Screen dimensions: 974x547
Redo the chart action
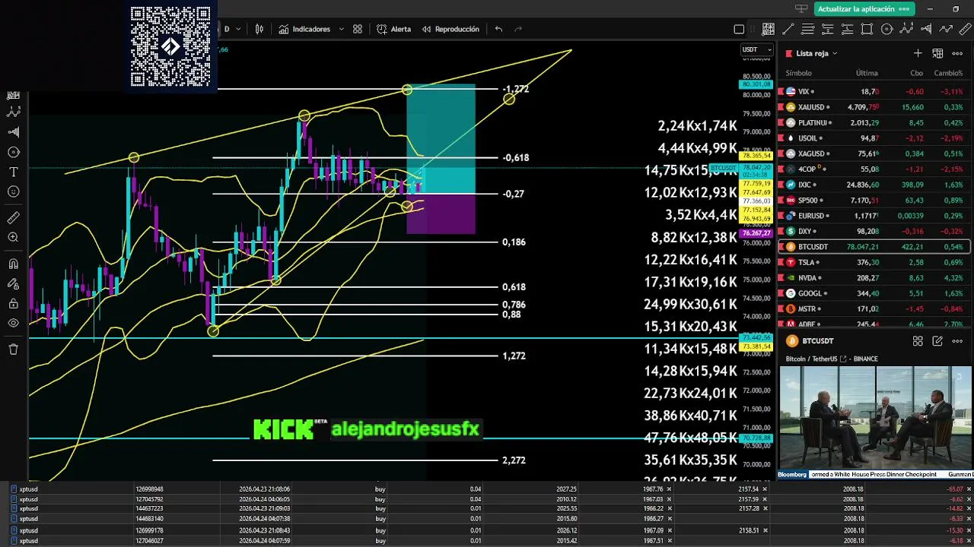click(x=518, y=29)
